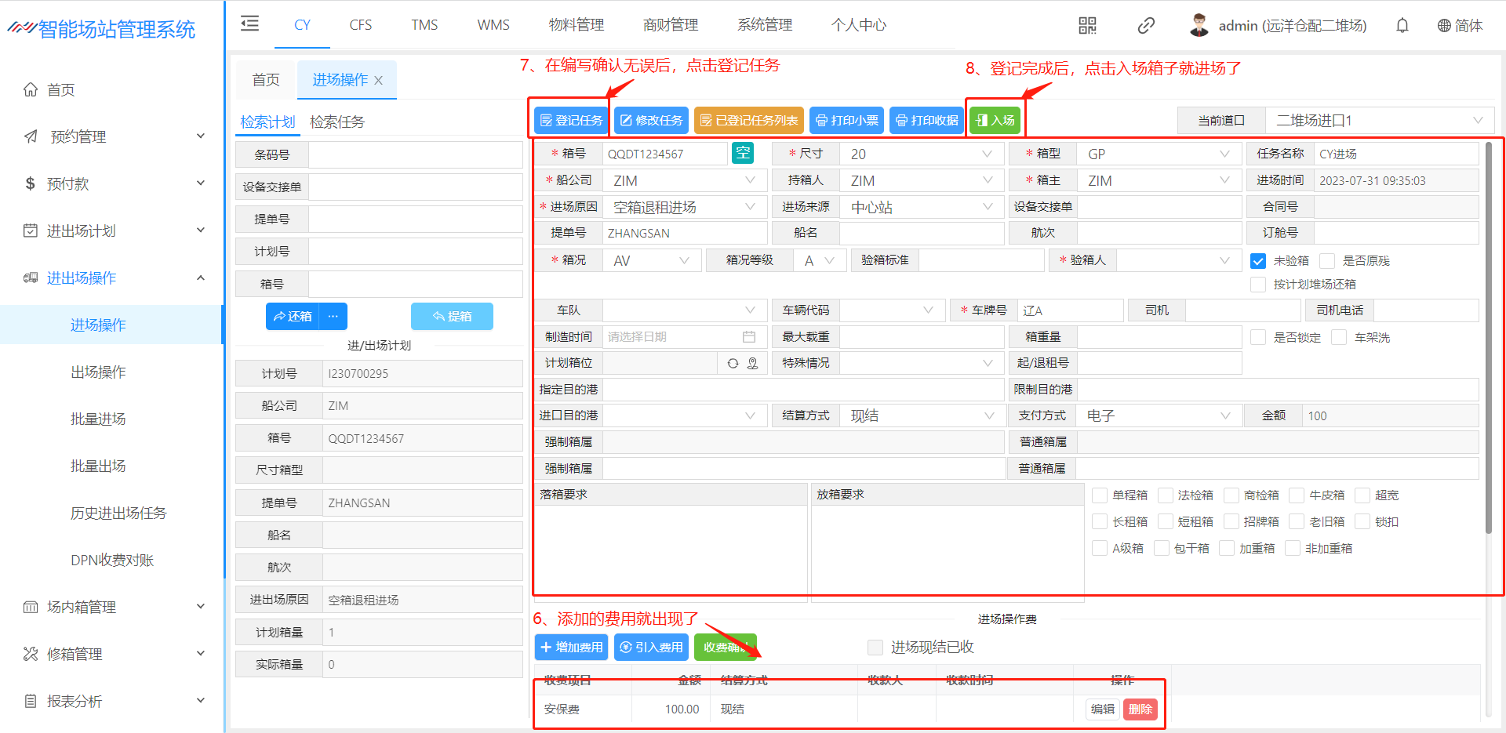Click the refresh icon in 计划箱位 field
This screenshot has height=733, width=1506.
click(x=733, y=363)
